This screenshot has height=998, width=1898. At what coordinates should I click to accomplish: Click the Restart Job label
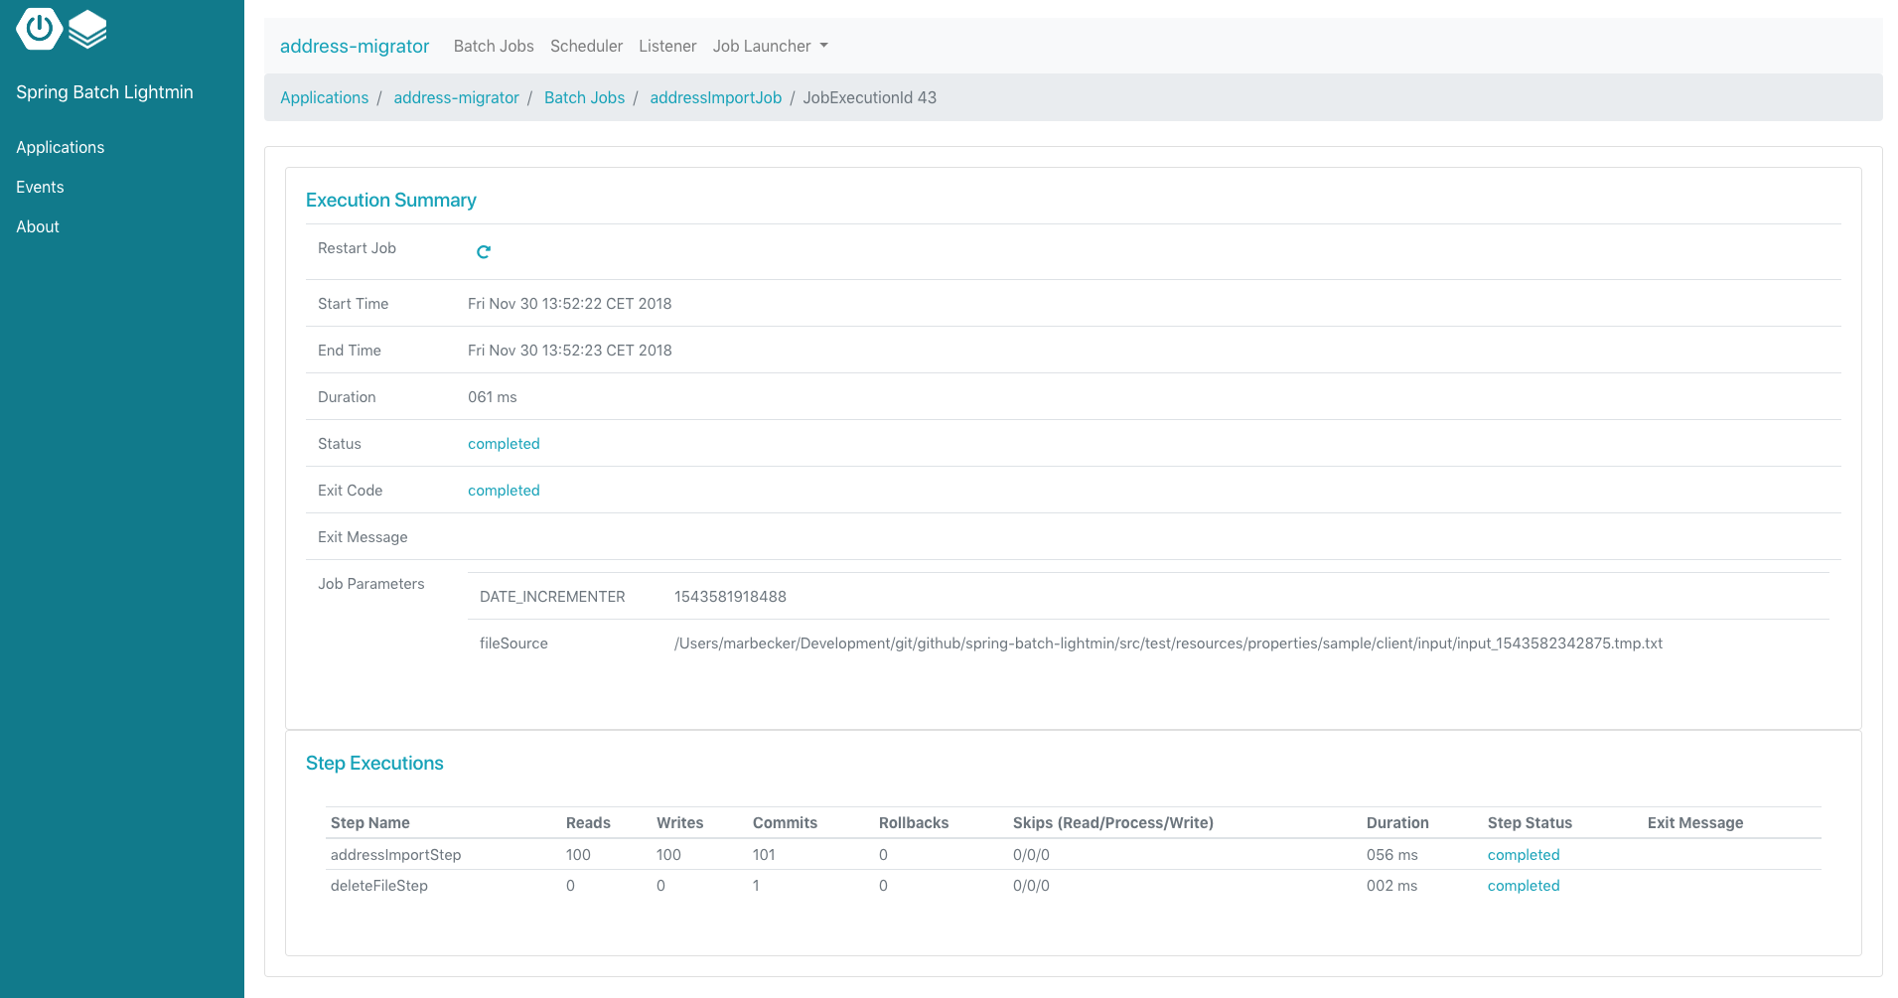(357, 248)
